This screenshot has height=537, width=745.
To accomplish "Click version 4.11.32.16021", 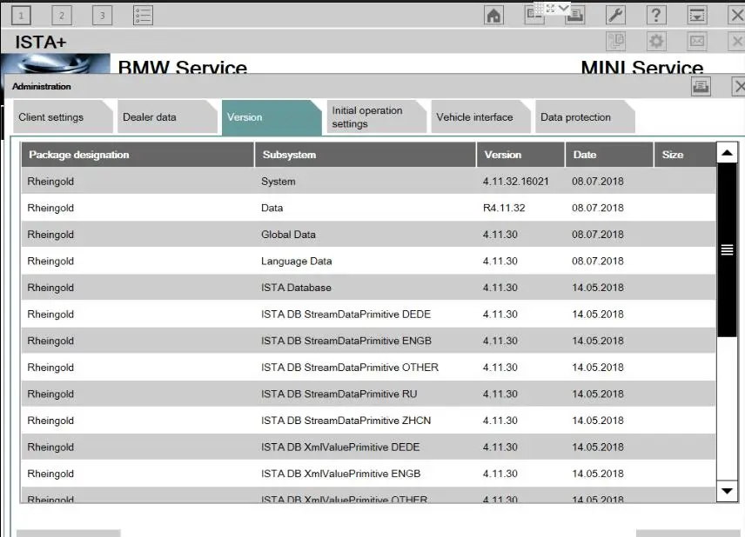I will tap(515, 182).
